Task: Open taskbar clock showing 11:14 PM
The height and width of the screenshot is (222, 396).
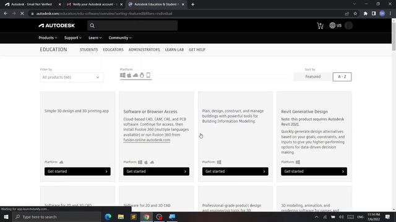Action: click(x=374, y=216)
